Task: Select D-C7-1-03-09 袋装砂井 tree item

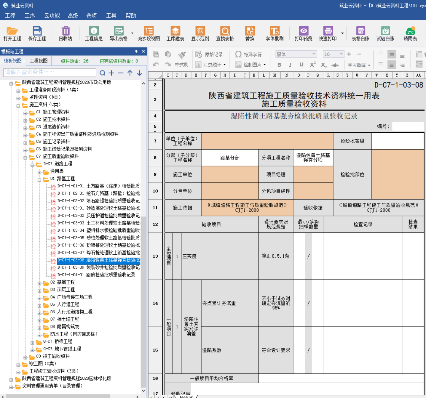Action: click(x=98, y=267)
